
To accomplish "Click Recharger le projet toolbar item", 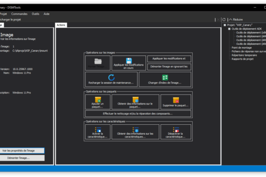I will coord(10,20).
